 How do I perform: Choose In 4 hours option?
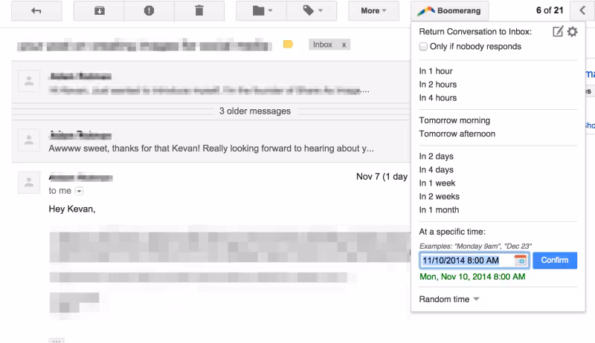(437, 98)
